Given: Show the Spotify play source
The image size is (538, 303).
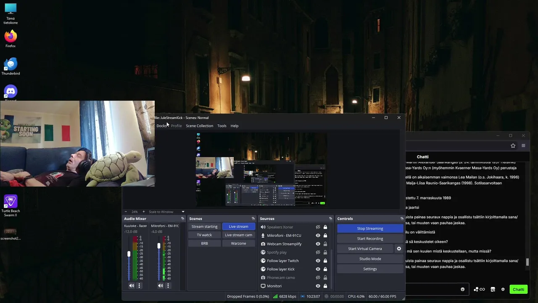Looking at the screenshot, I should pos(318,252).
